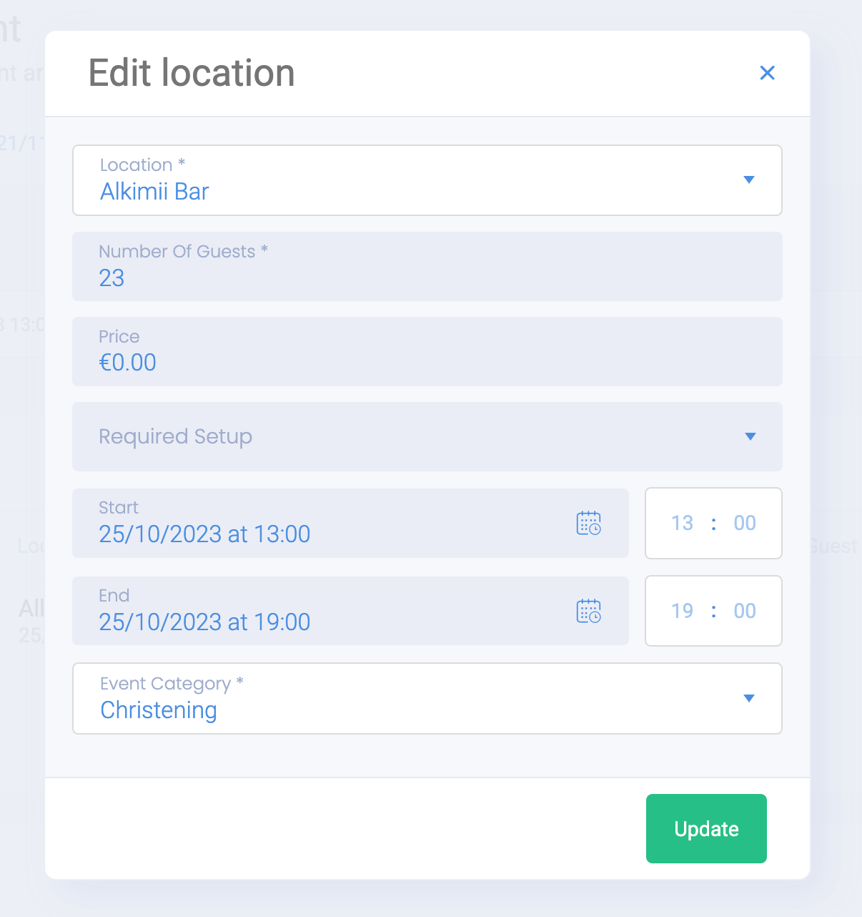Close the Edit location dialog

pyautogui.click(x=767, y=73)
